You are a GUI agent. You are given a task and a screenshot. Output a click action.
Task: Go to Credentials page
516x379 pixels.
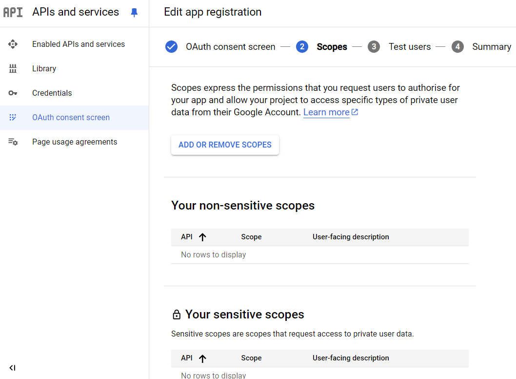coord(74,93)
